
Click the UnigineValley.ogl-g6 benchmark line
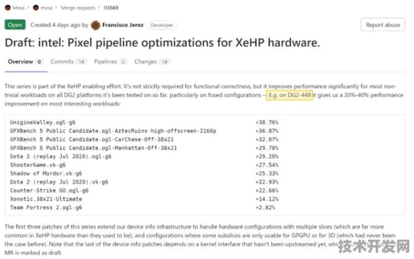tap(43, 123)
